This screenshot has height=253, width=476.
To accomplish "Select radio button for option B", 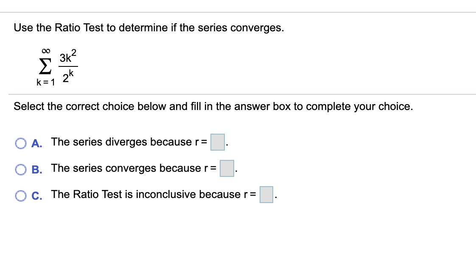I will pyautogui.click(x=21, y=169).
